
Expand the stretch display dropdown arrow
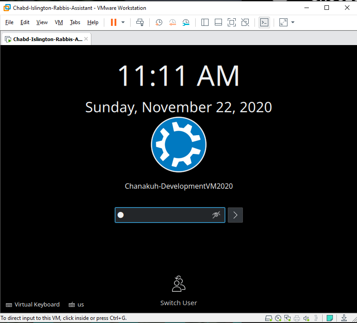point(293,22)
